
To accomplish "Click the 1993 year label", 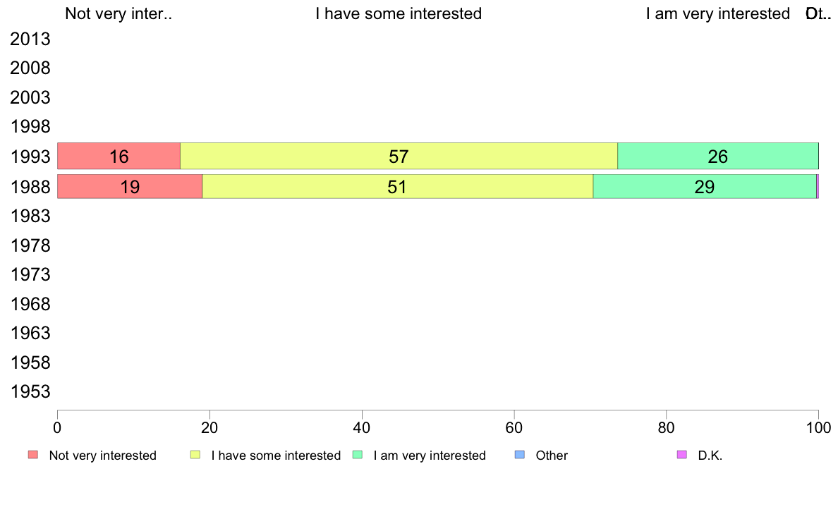I will (x=30, y=157).
